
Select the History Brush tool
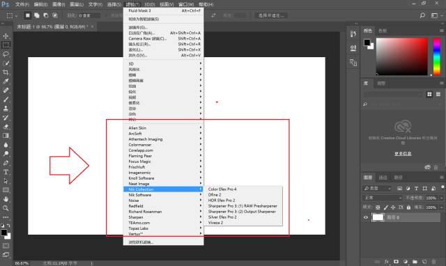[x=6, y=118]
